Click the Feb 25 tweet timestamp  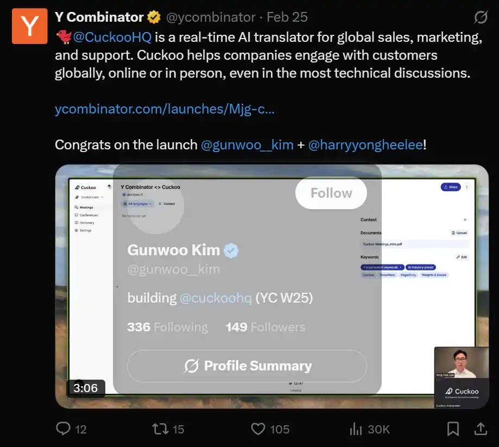(x=287, y=17)
